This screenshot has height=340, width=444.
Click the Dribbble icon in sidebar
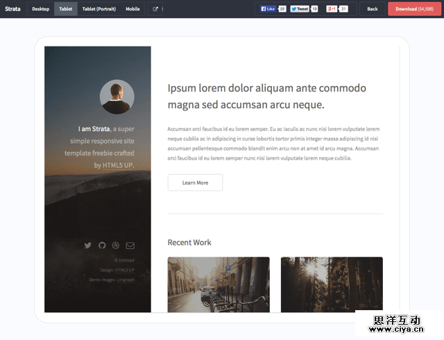click(x=116, y=245)
